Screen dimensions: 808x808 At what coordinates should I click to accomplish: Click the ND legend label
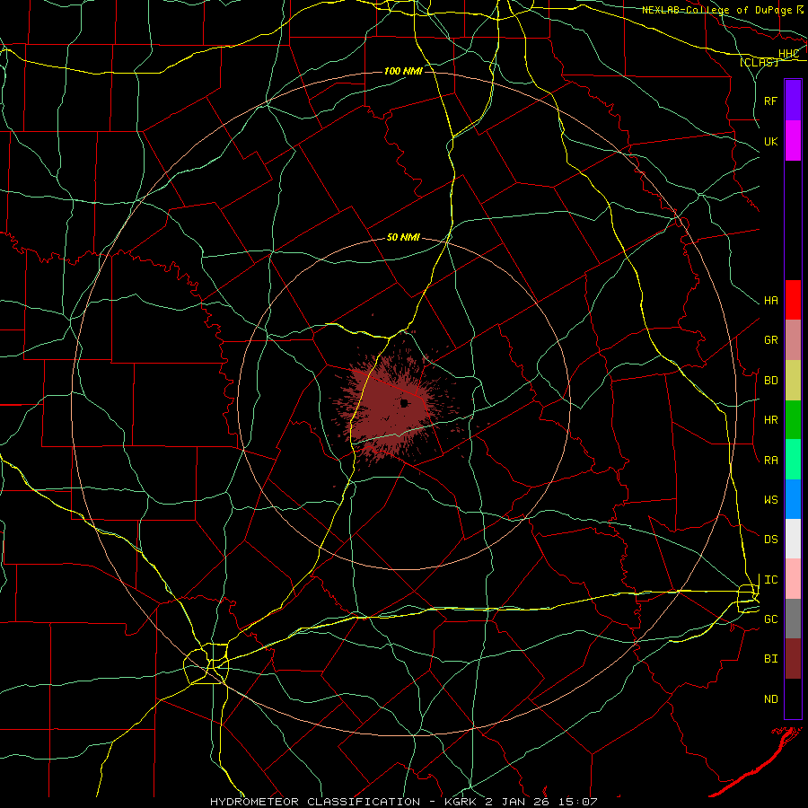[x=771, y=698]
